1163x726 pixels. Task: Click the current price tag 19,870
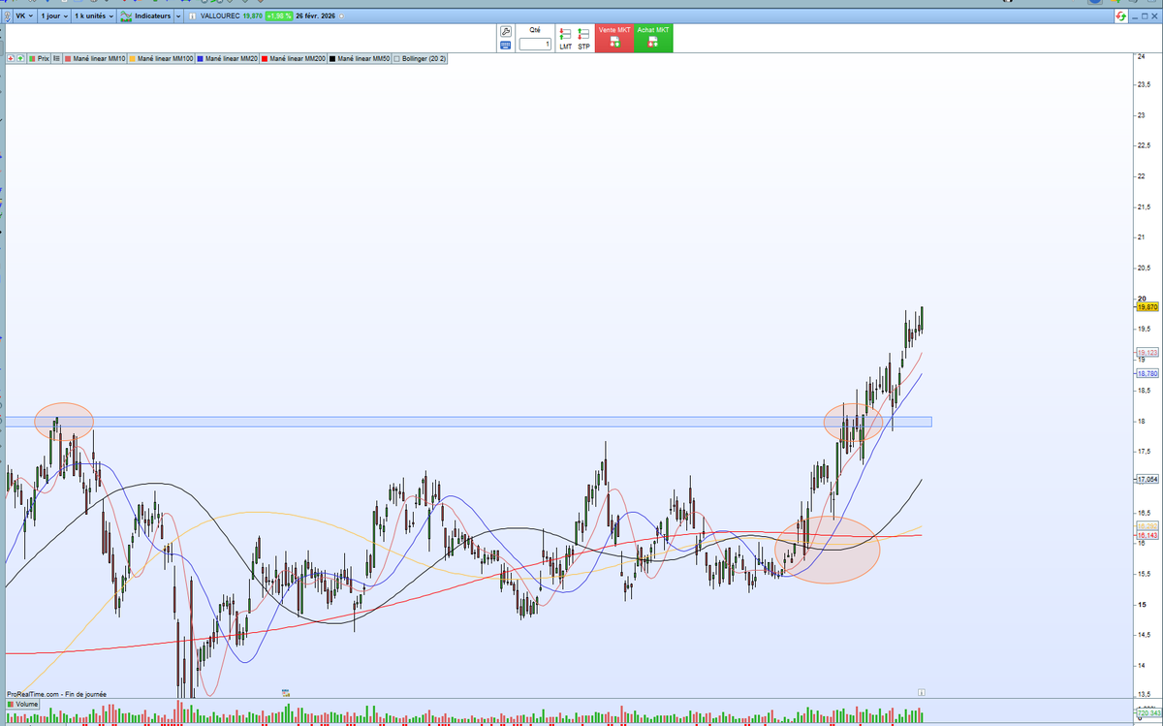pyautogui.click(x=1147, y=306)
